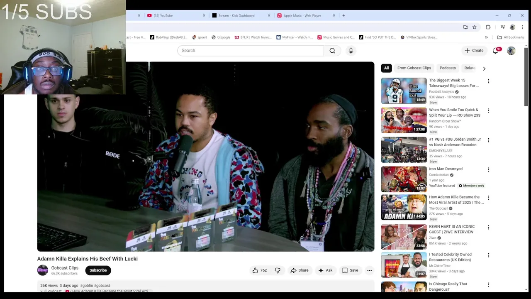The height and width of the screenshot is (299, 531).
Task: Show more bookmarks overflow chevron
Action: 486,37
